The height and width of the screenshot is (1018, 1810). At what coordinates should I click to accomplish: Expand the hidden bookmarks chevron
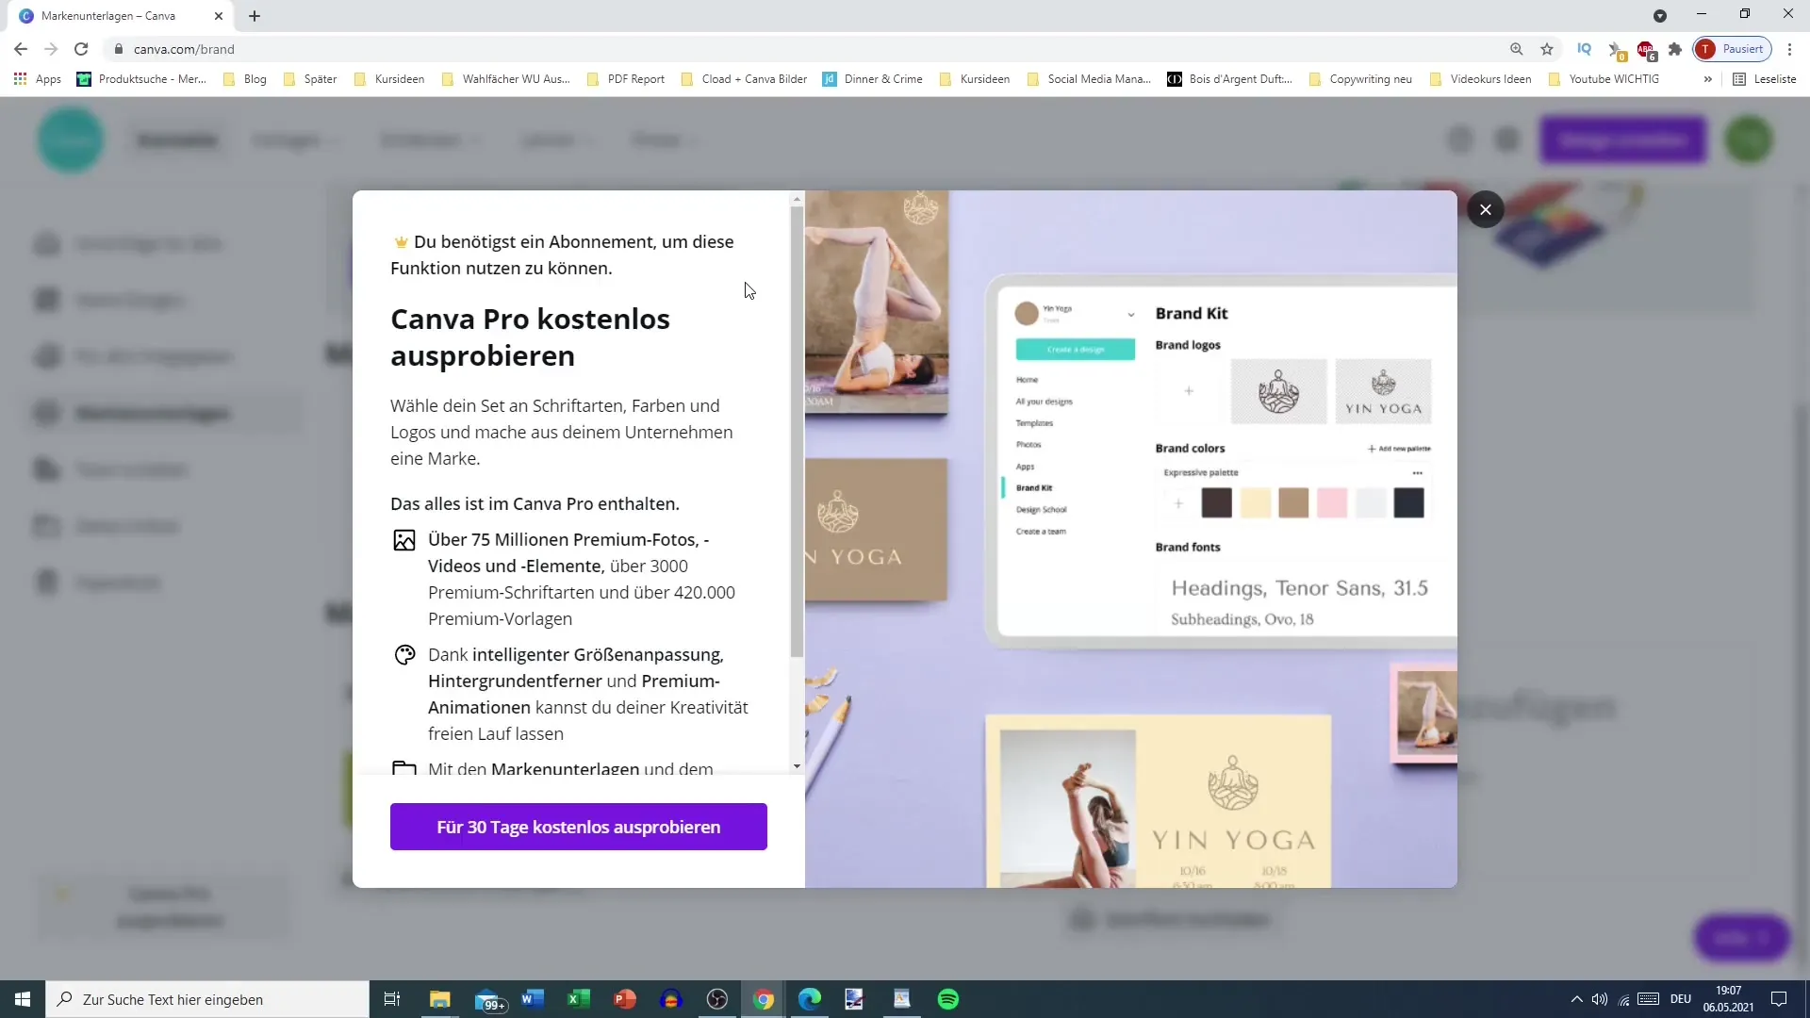(1707, 79)
